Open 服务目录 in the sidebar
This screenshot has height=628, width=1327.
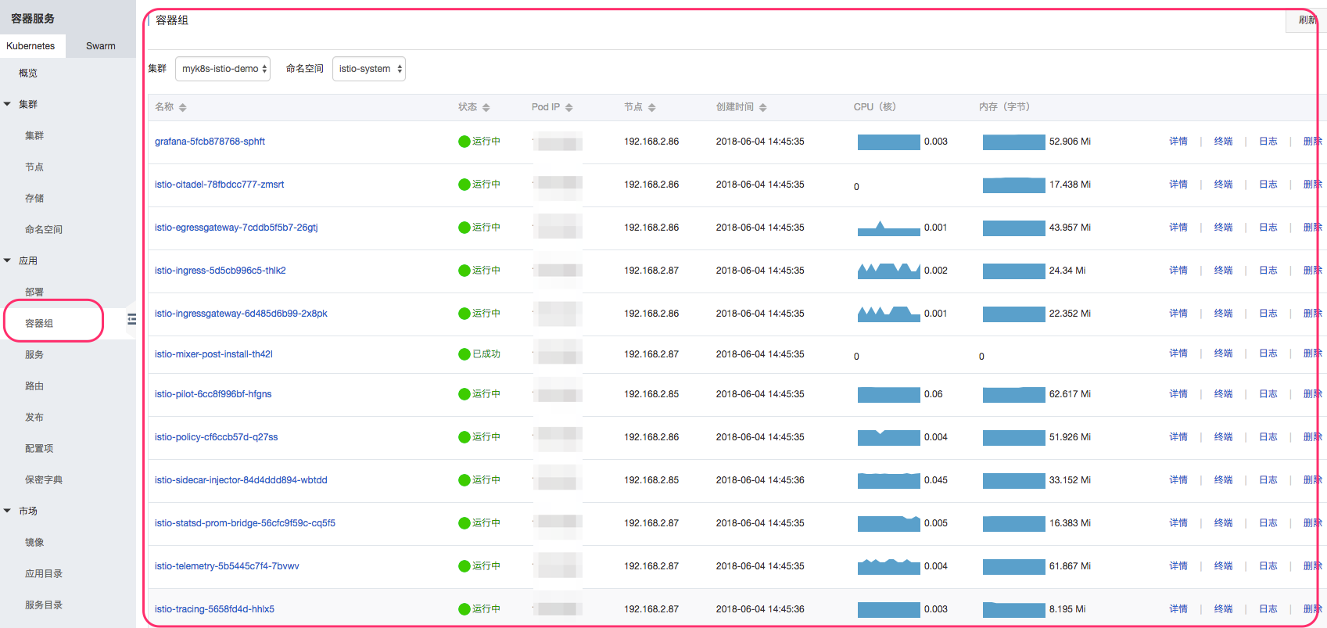44,605
